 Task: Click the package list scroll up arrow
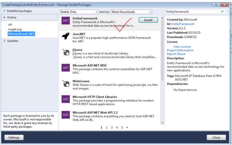pos(162,18)
